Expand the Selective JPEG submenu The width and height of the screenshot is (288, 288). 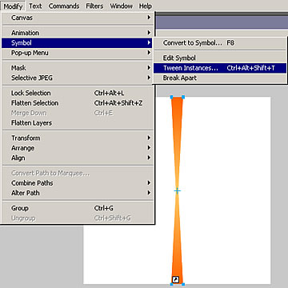(x=77, y=78)
